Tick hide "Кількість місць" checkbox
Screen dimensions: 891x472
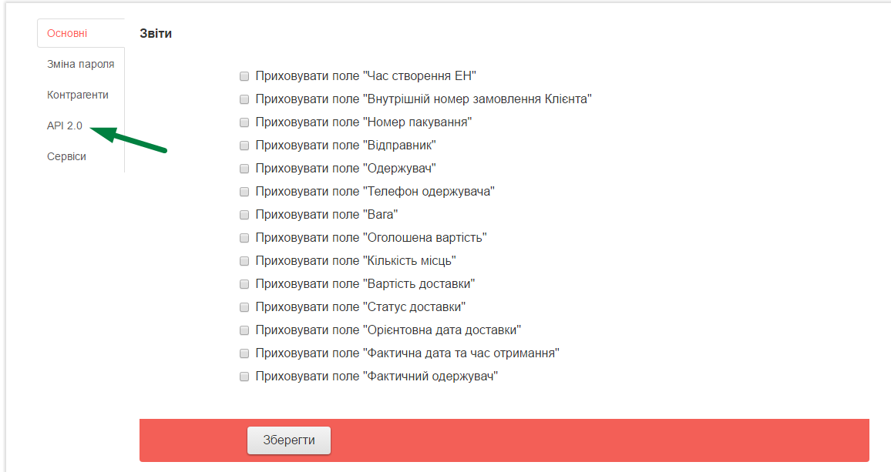click(244, 261)
